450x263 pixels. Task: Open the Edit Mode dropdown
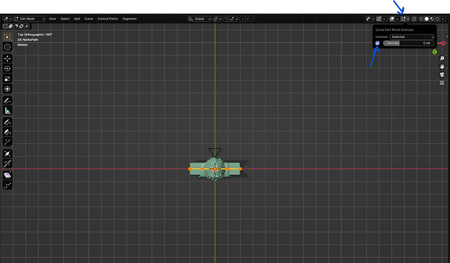tap(29, 19)
